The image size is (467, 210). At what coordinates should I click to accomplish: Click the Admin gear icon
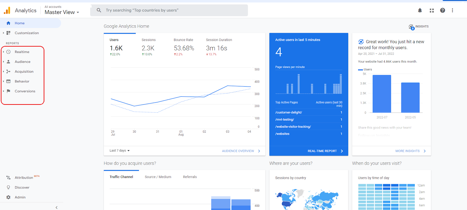click(8, 197)
